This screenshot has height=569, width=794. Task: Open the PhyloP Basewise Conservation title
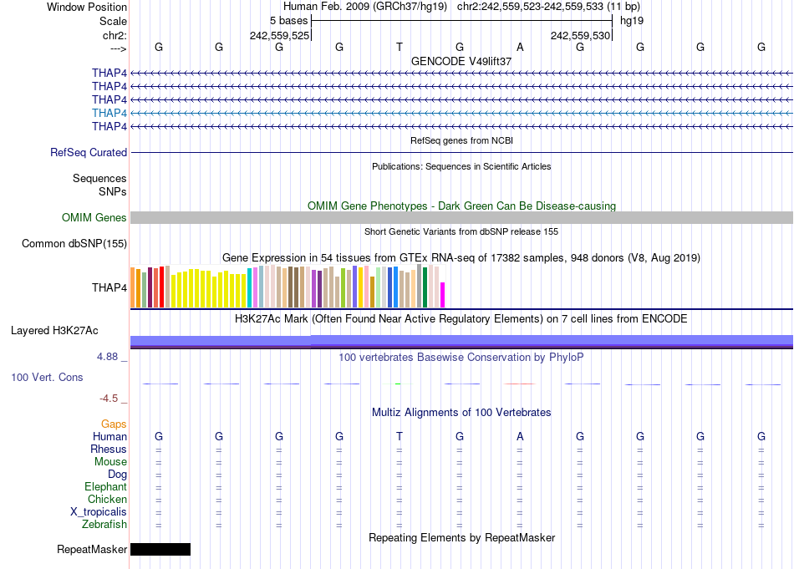461,358
